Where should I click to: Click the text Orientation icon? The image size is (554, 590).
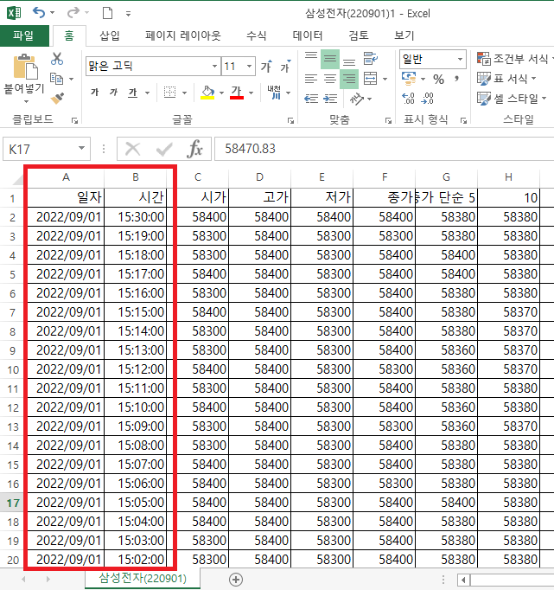[x=357, y=99]
